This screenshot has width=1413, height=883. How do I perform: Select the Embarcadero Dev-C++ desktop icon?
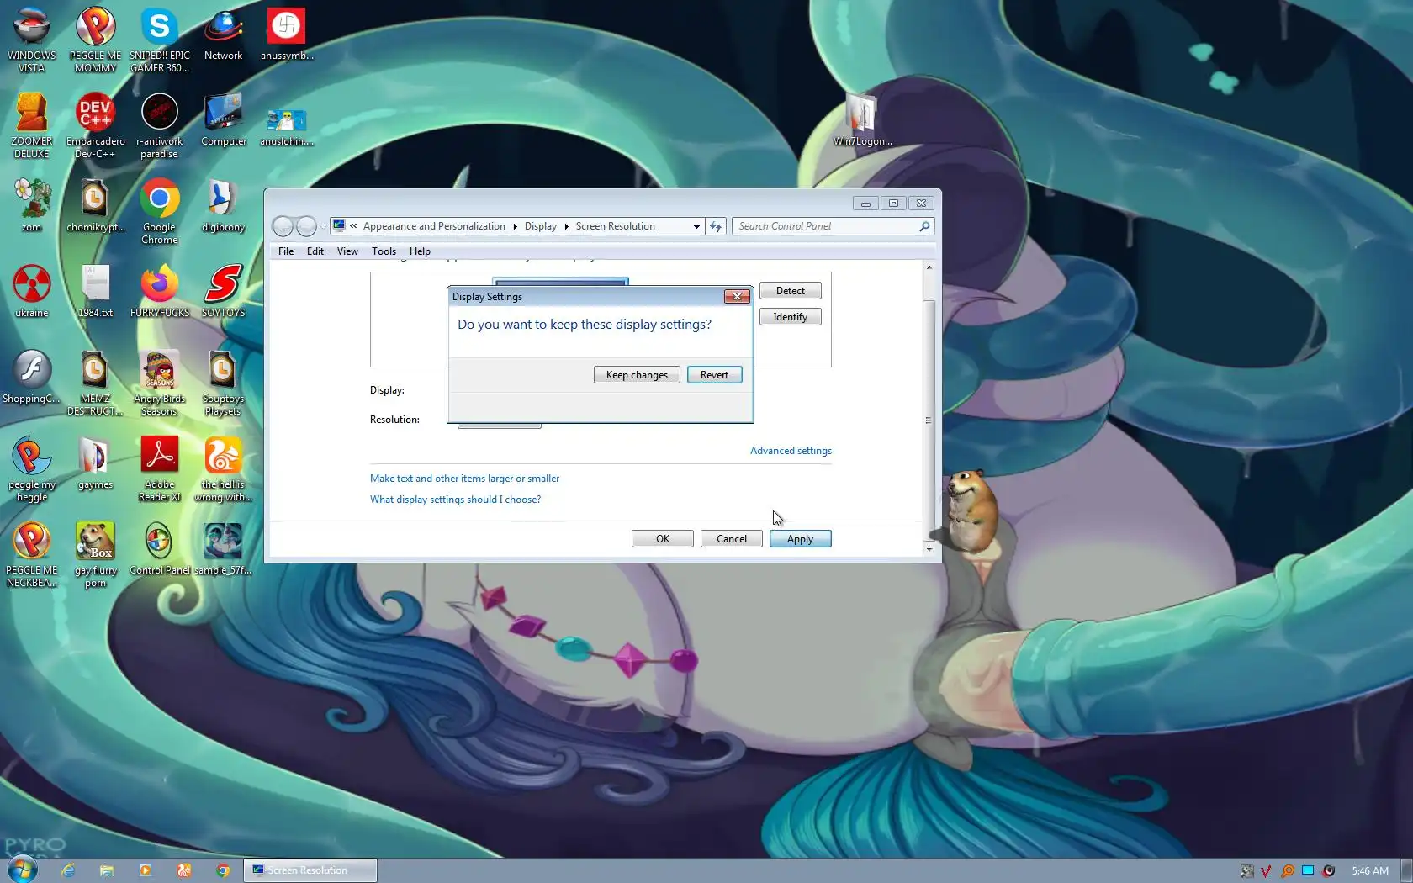pos(95,125)
